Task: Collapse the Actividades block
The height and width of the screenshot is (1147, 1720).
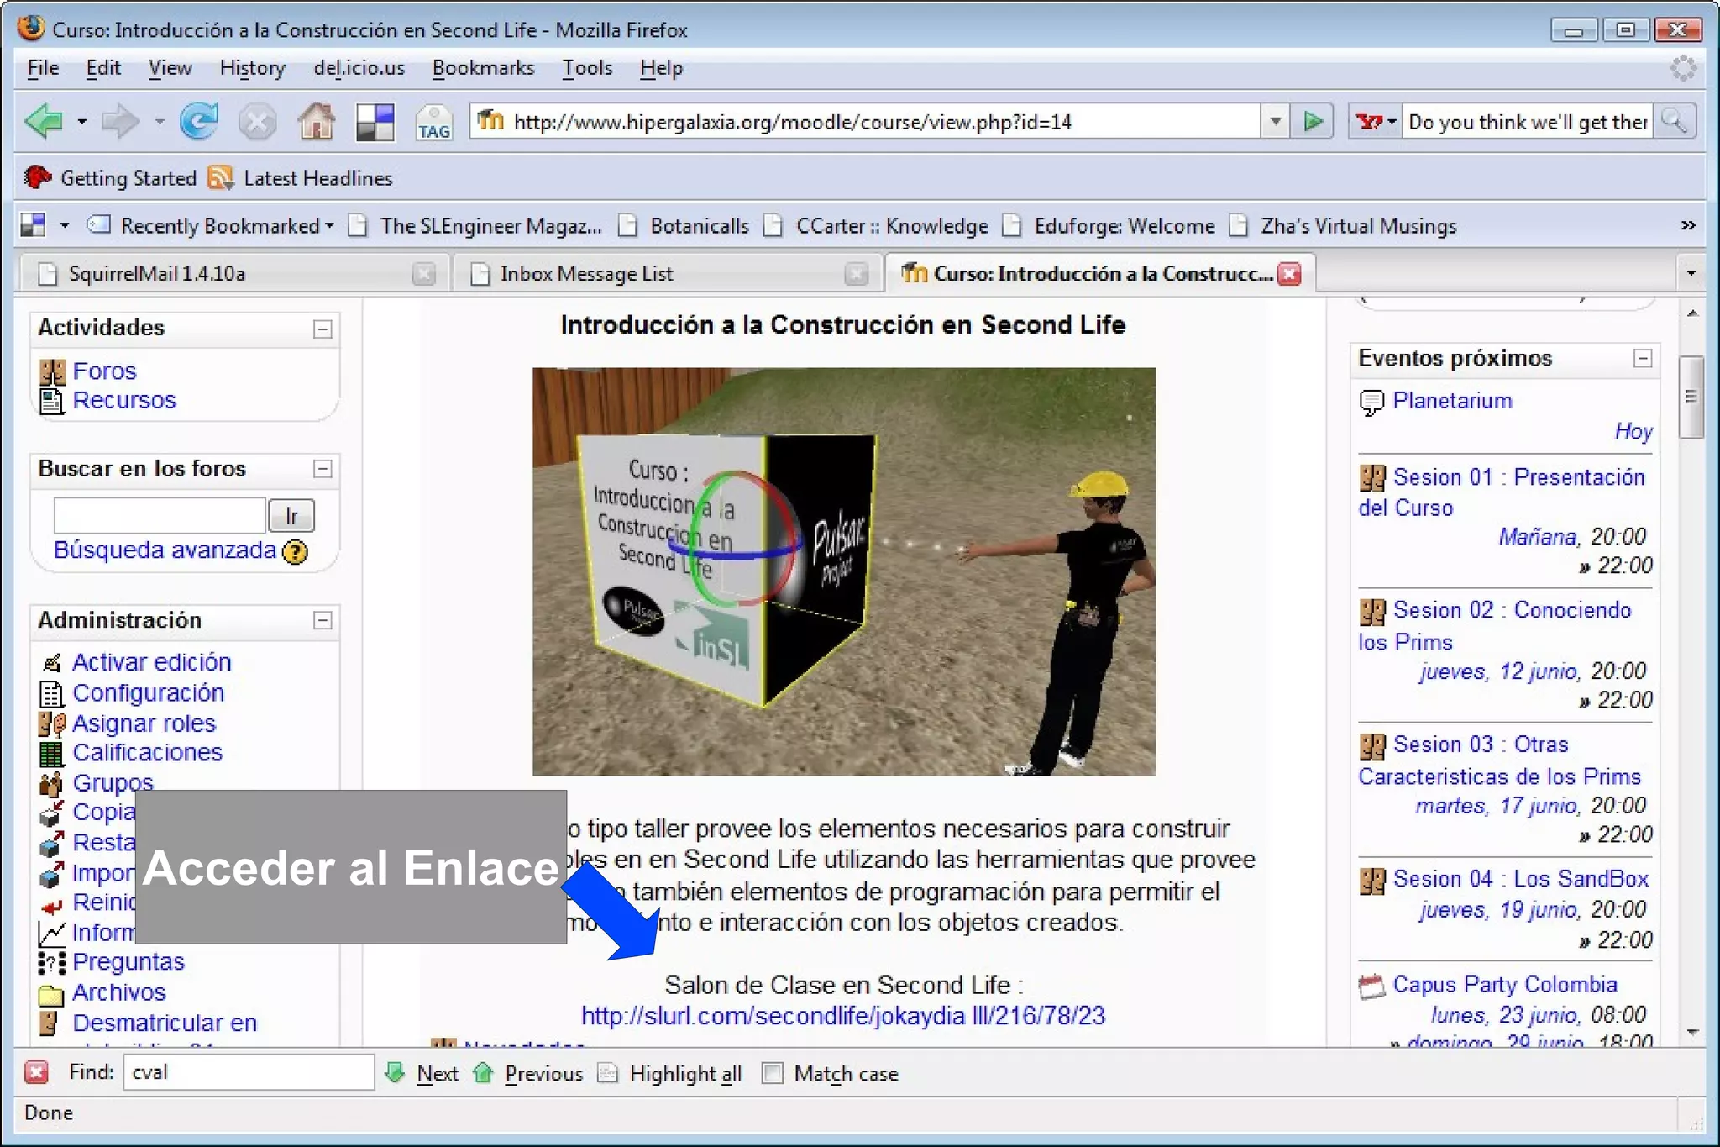Action: 322,329
